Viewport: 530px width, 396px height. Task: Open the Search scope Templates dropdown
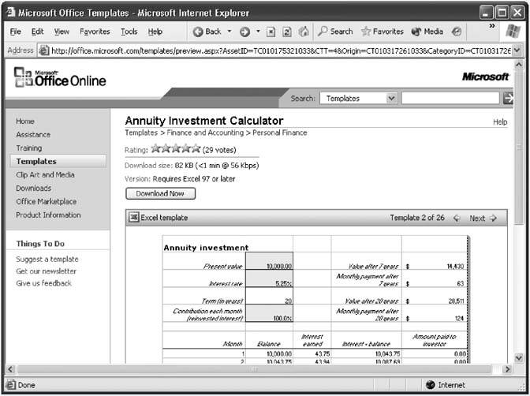392,99
